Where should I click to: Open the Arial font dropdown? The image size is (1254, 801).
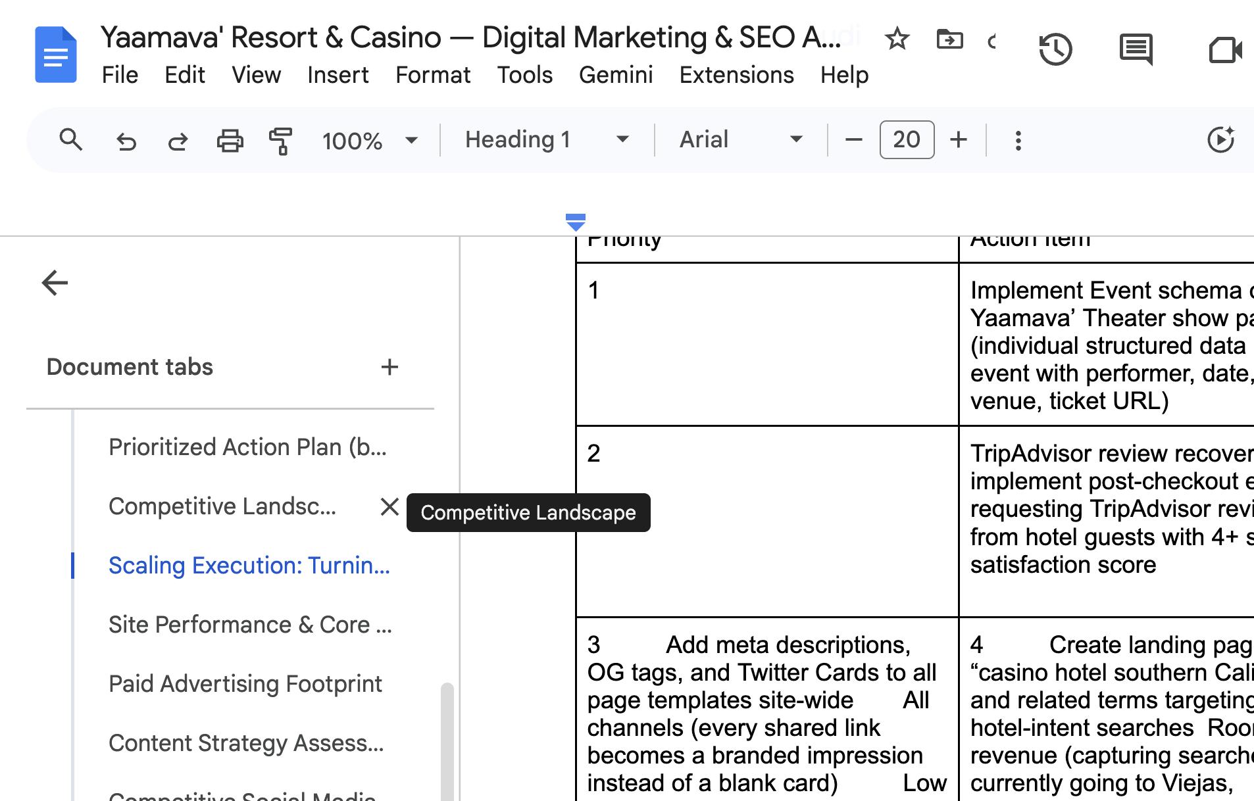[740, 140]
